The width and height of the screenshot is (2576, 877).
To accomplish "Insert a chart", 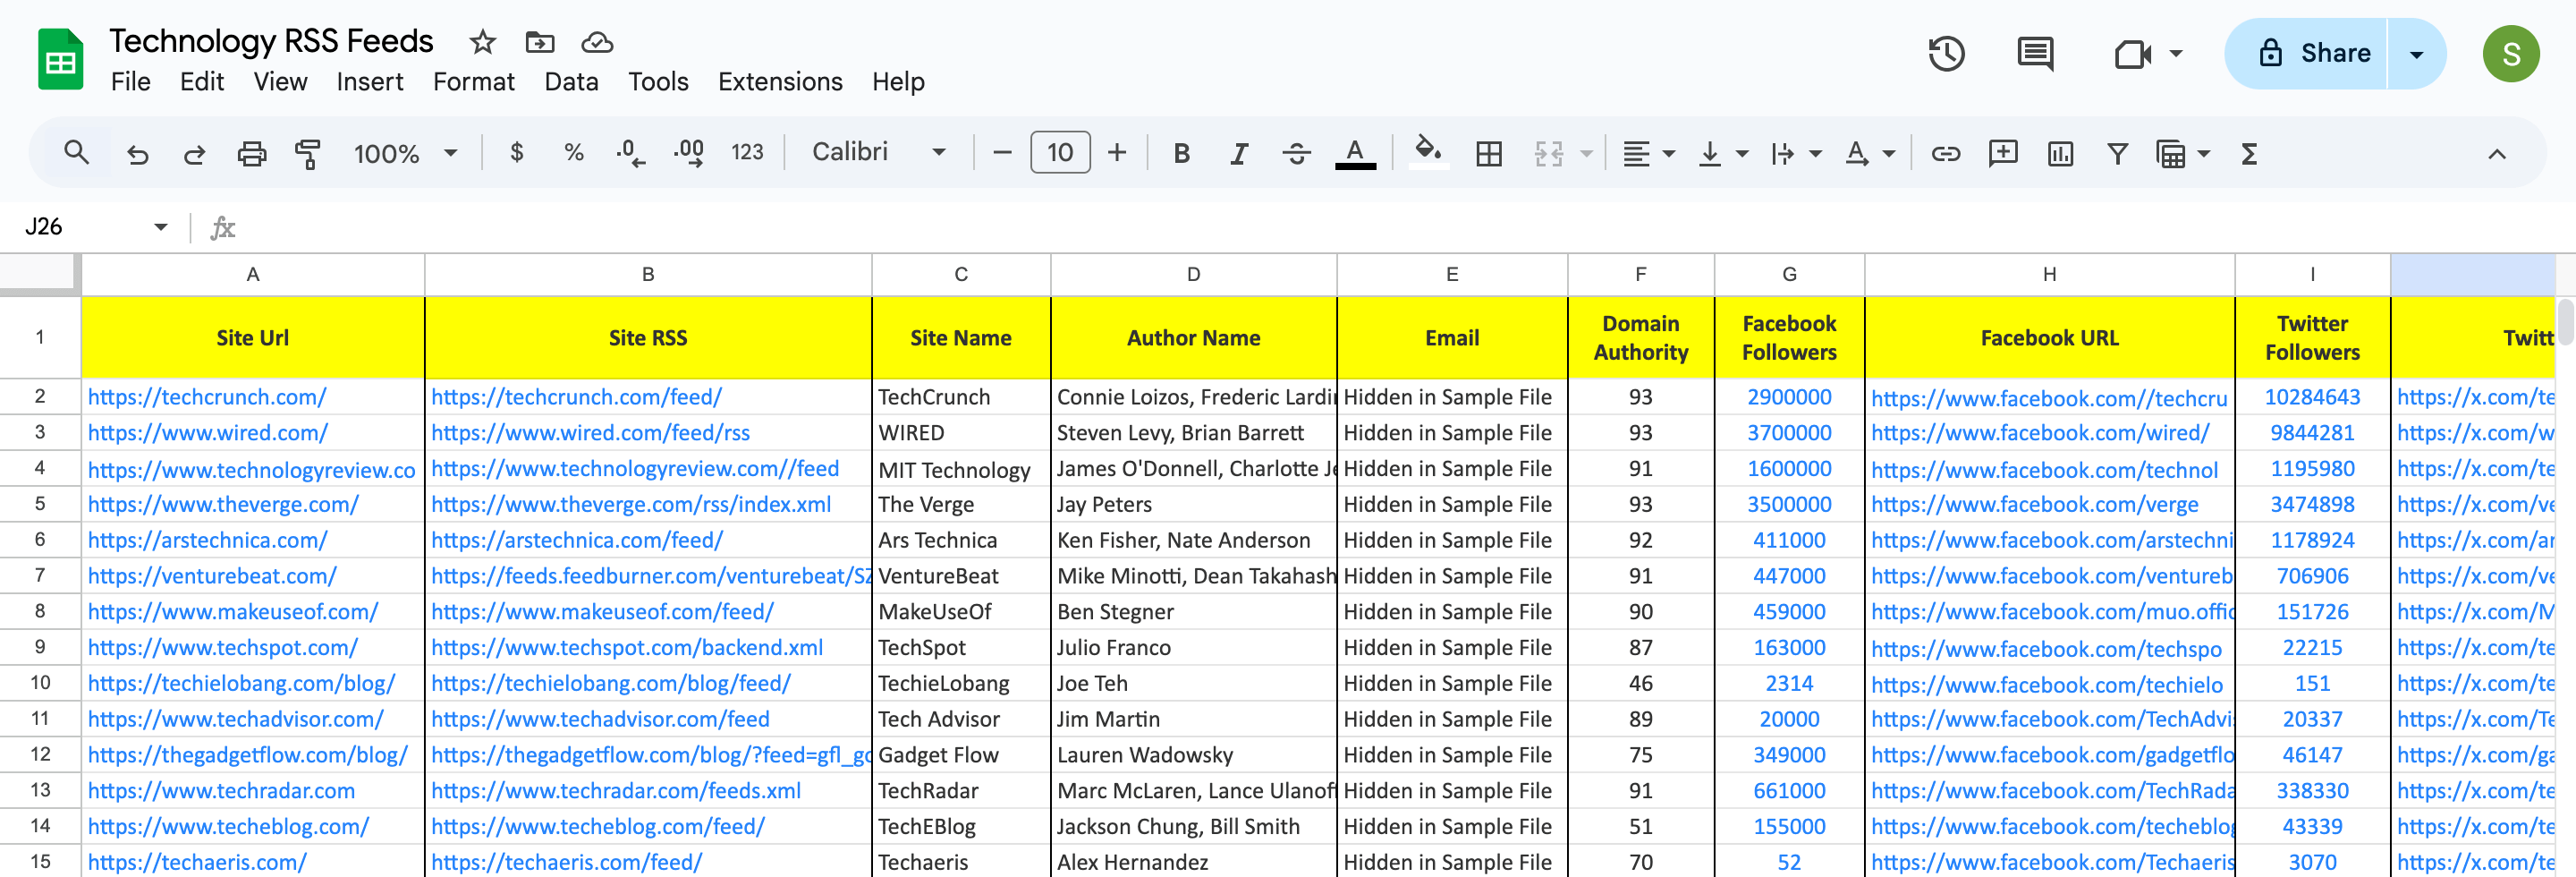I will click(x=2060, y=153).
